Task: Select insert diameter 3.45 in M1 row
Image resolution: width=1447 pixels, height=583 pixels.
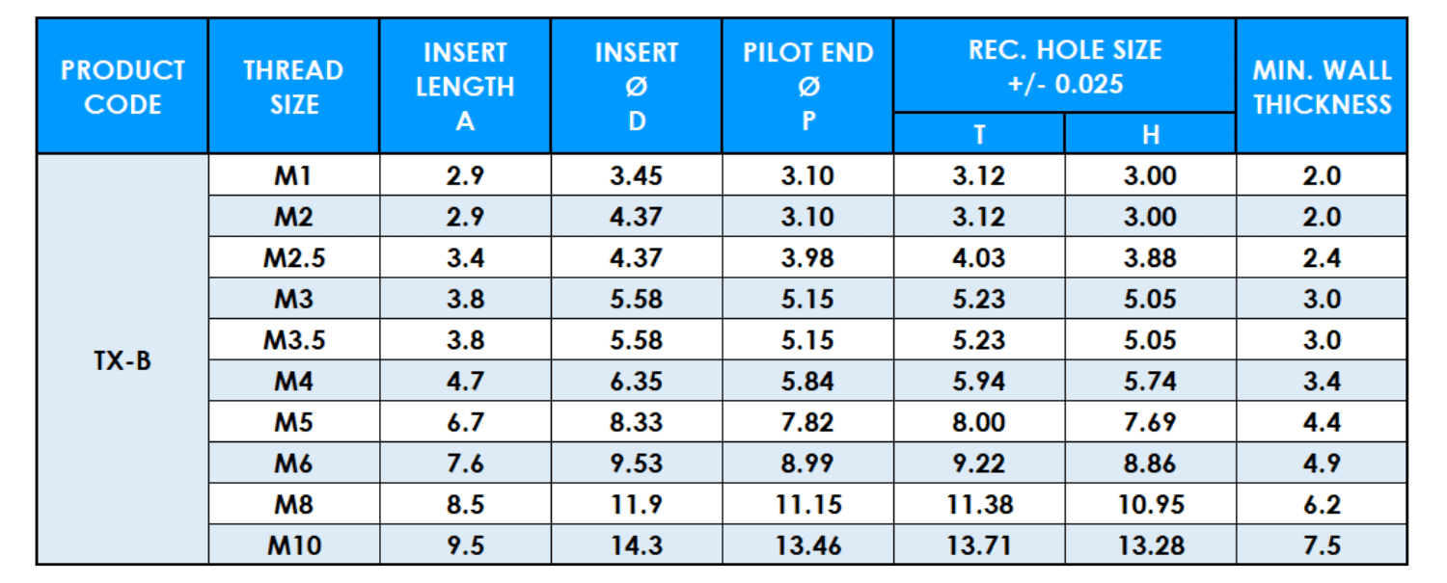Action: (x=637, y=176)
